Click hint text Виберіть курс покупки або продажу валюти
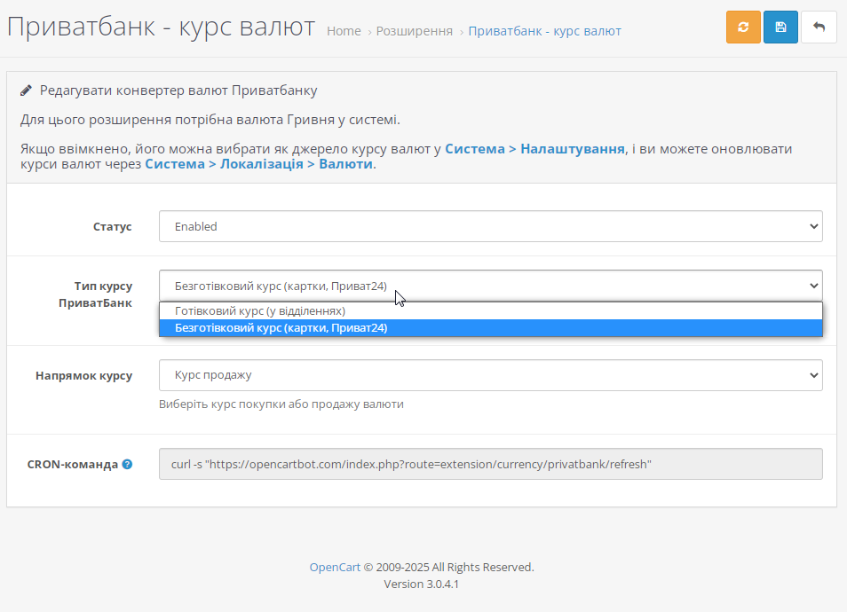The height and width of the screenshot is (612, 847). (281, 404)
